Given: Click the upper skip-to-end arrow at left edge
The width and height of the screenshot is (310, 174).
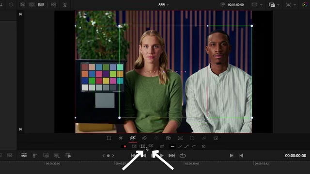Looking at the screenshot, I should coord(20,14).
